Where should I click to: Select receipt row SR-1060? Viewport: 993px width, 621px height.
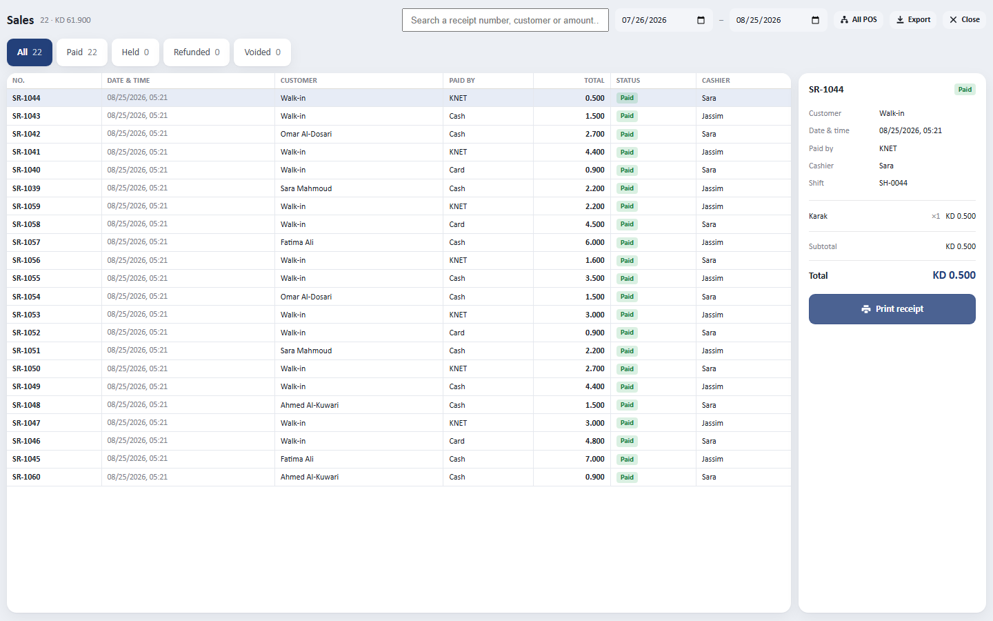(x=399, y=477)
